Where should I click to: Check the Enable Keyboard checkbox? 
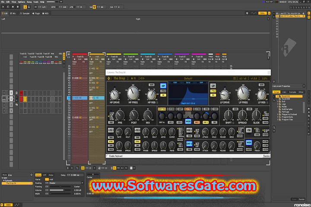(x=108, y=156)
